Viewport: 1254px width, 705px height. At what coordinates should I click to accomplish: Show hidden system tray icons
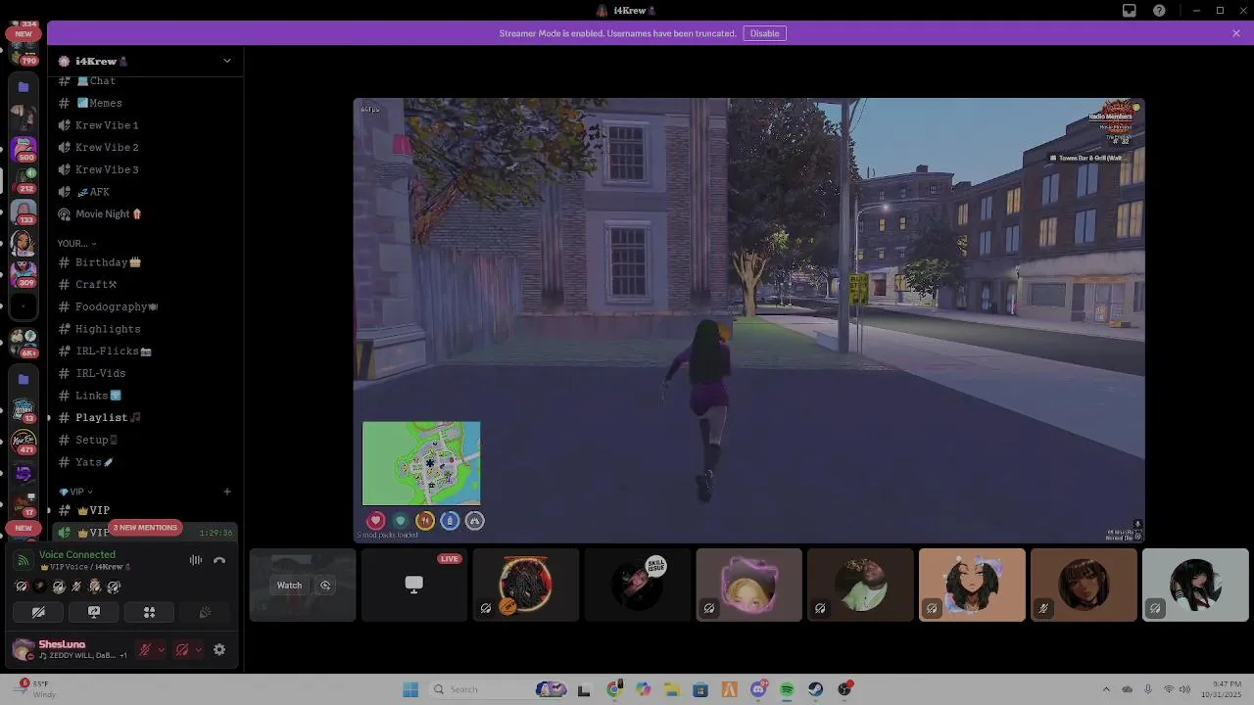(1106, 689)
